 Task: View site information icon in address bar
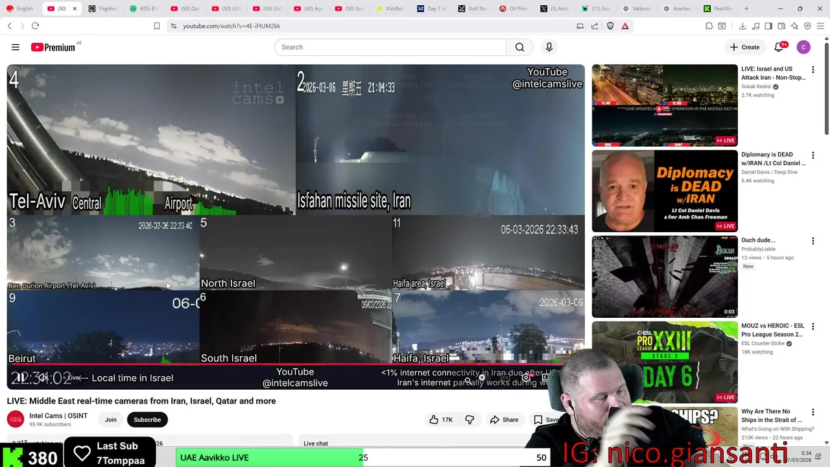point(173,26)
